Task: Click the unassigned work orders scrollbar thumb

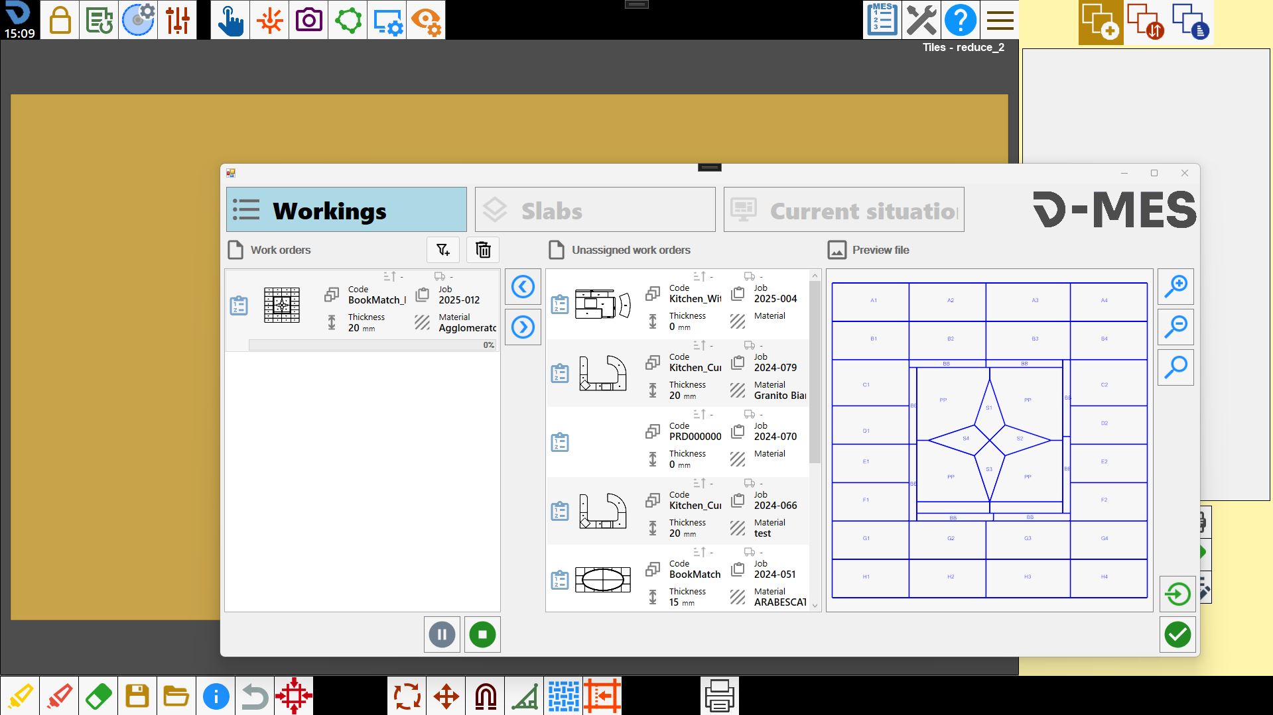Action: 815,372
